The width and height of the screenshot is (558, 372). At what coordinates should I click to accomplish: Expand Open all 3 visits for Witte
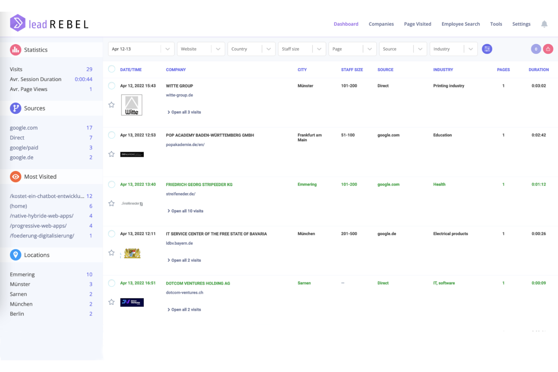[184, 112]
